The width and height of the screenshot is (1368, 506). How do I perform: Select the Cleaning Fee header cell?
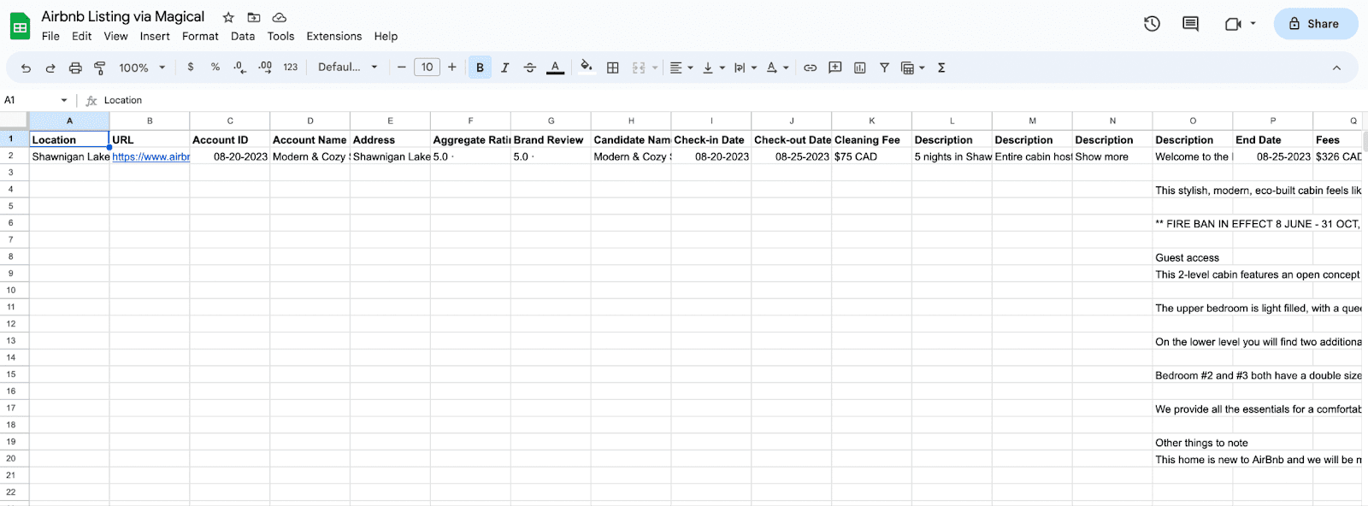[871, 139]
